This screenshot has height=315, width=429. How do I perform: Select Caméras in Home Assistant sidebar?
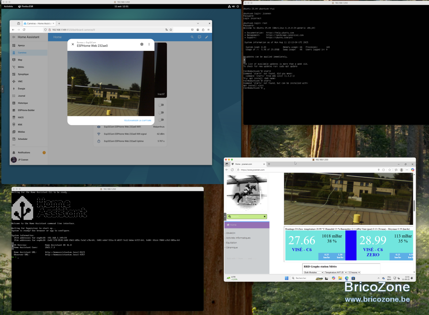point(29,53)
